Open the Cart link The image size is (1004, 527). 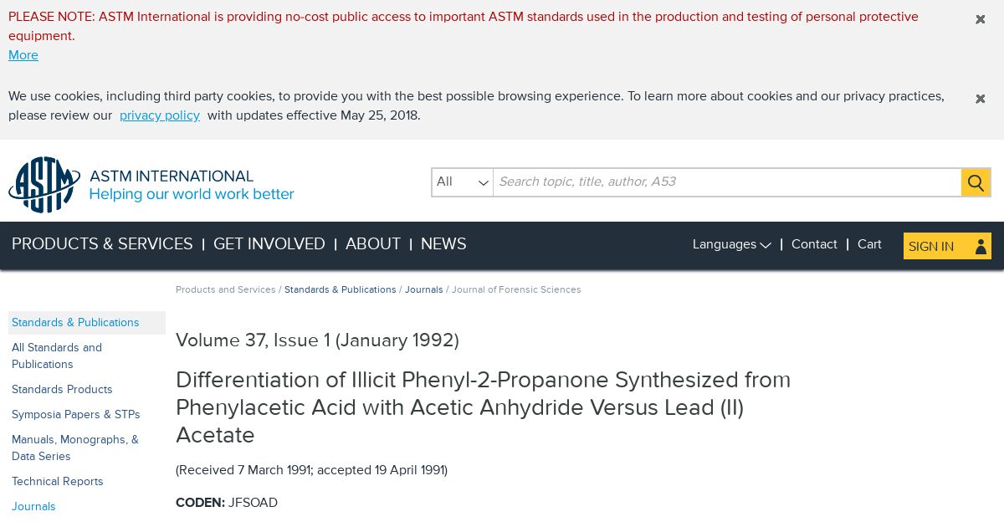click(869, 244)
